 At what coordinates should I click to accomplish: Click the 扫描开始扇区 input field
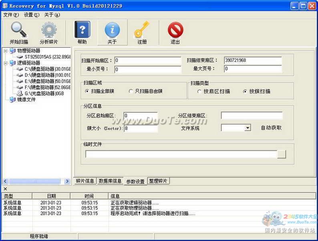(148, 60)
